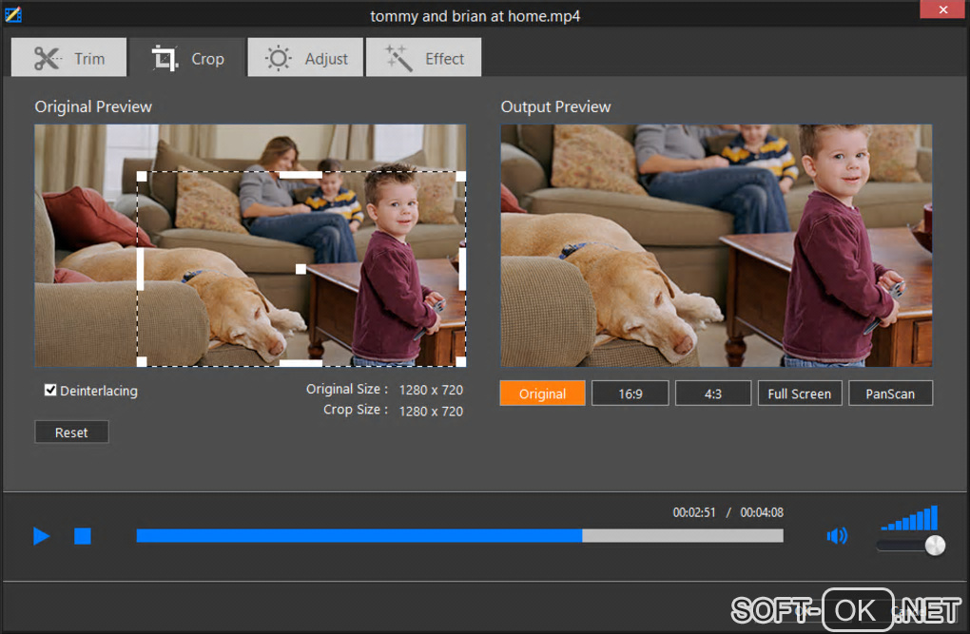
Task: Click the volume slider knob
Action: click(935, 546)
